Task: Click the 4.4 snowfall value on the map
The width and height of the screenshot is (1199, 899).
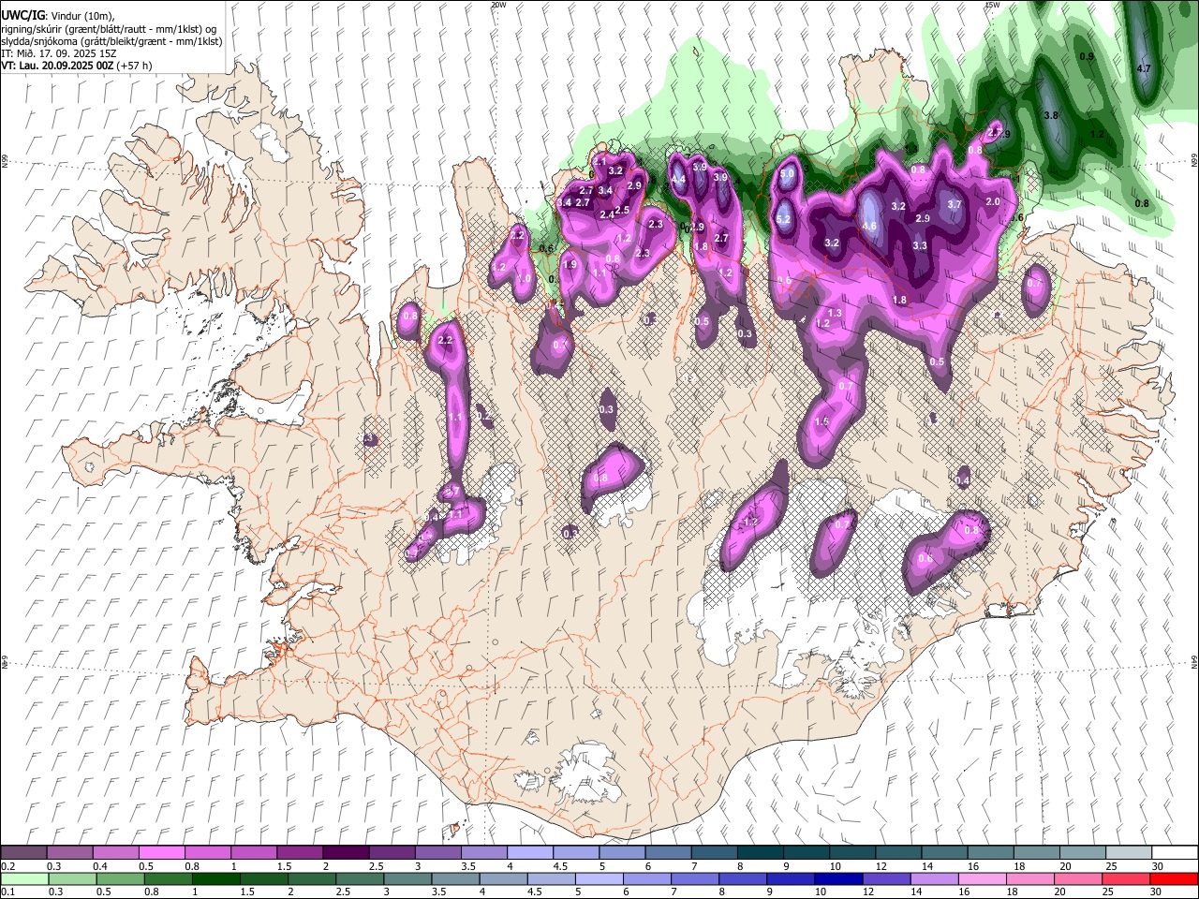Action: pyautogui.click(x=679, y=179)
